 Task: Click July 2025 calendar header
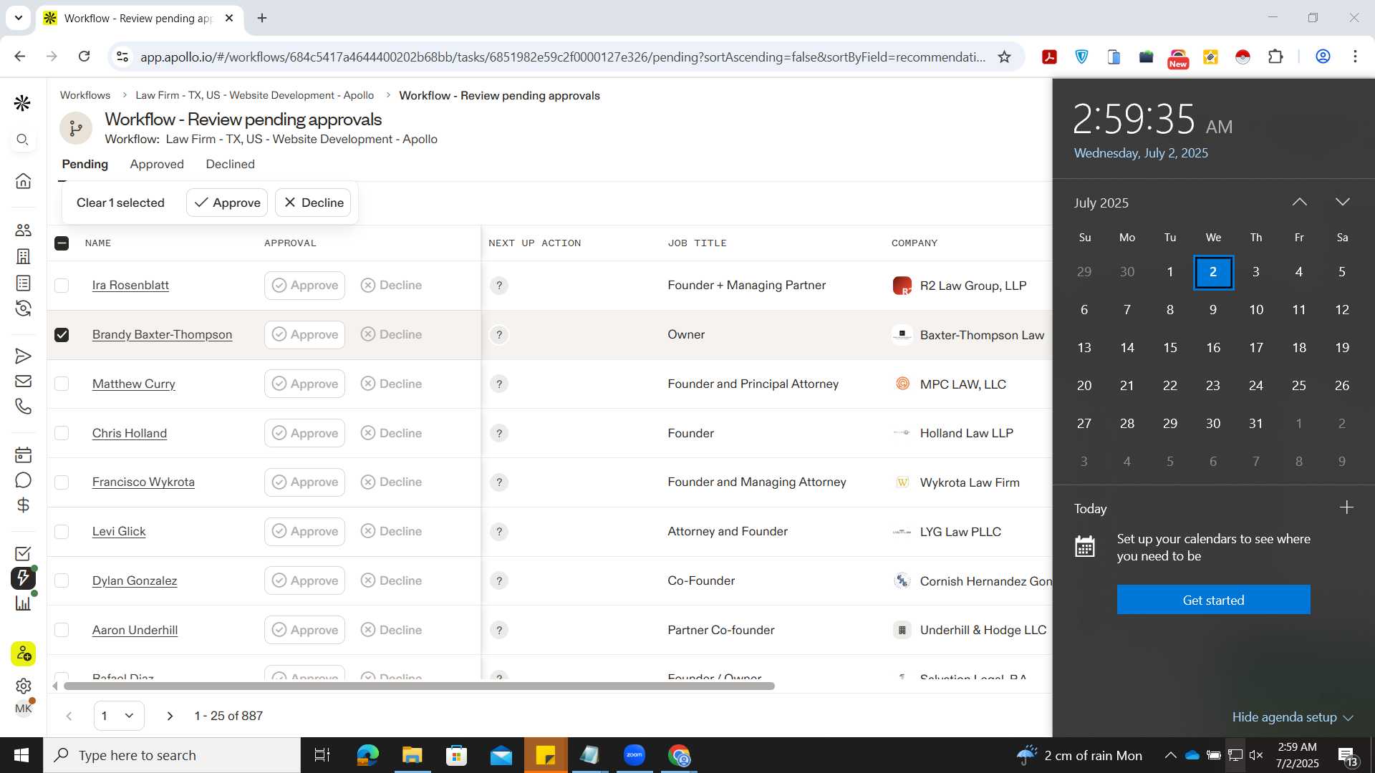[1101, 203]
